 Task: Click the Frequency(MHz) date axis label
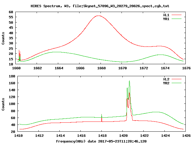coord(101,141)
